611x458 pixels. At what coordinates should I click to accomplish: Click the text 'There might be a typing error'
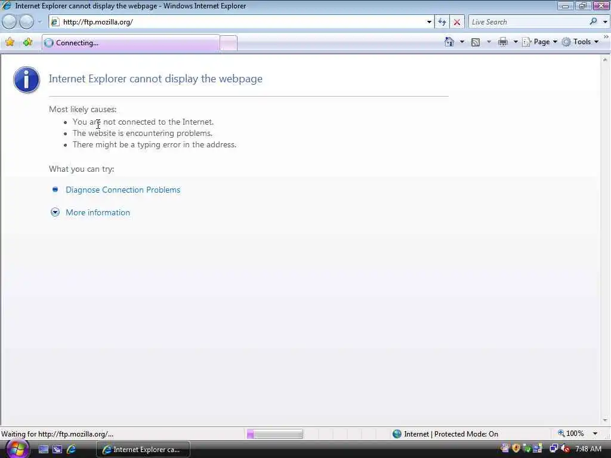pos(126,144)
